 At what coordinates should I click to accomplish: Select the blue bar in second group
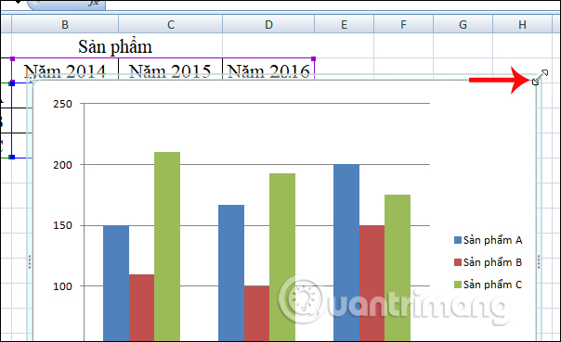(231, 273)
